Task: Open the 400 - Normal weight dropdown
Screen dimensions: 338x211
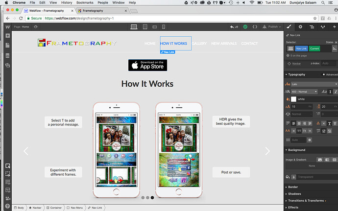Action: click(304, 92)
